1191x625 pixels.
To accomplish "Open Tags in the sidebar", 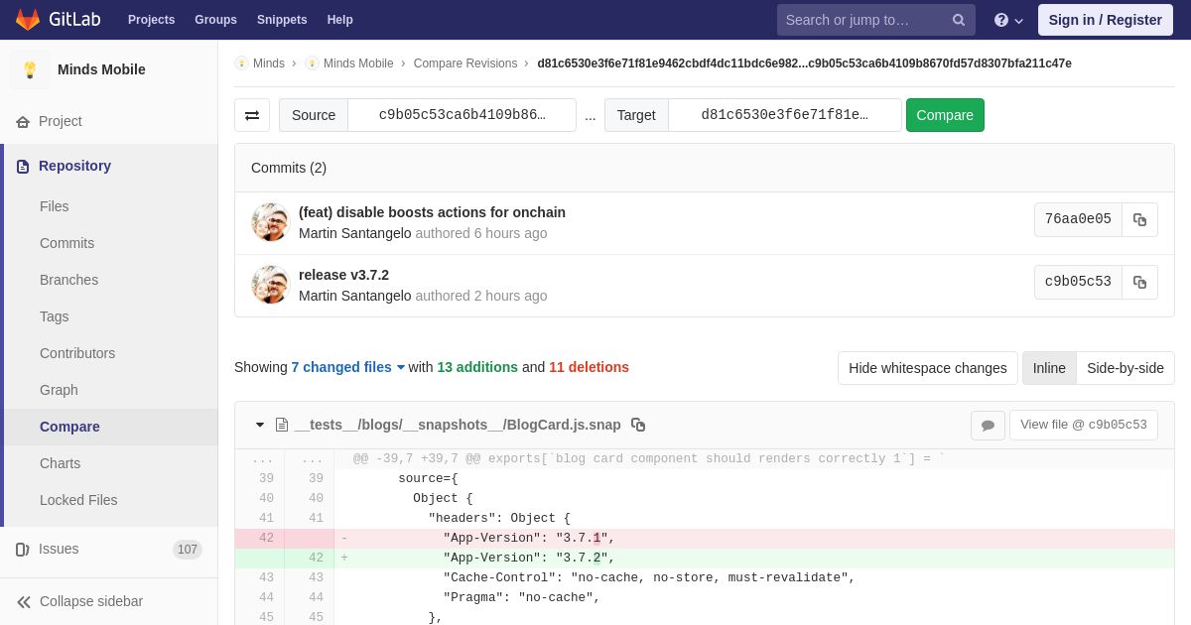I will [55, 316].
